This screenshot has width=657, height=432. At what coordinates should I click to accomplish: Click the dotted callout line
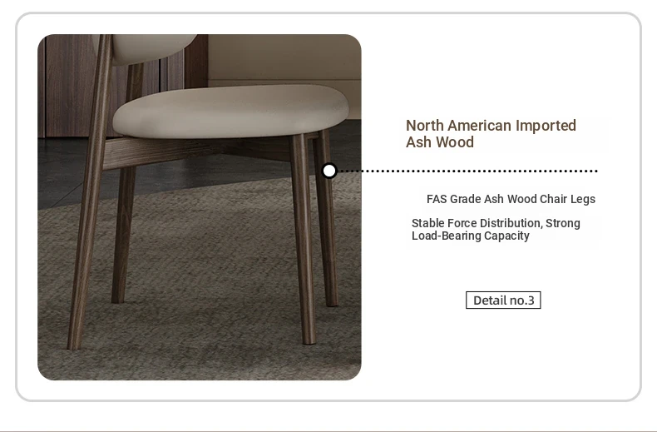467,171
